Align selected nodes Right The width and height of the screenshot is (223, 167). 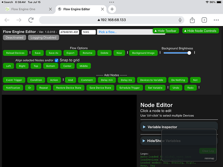(x=22, y=66)
